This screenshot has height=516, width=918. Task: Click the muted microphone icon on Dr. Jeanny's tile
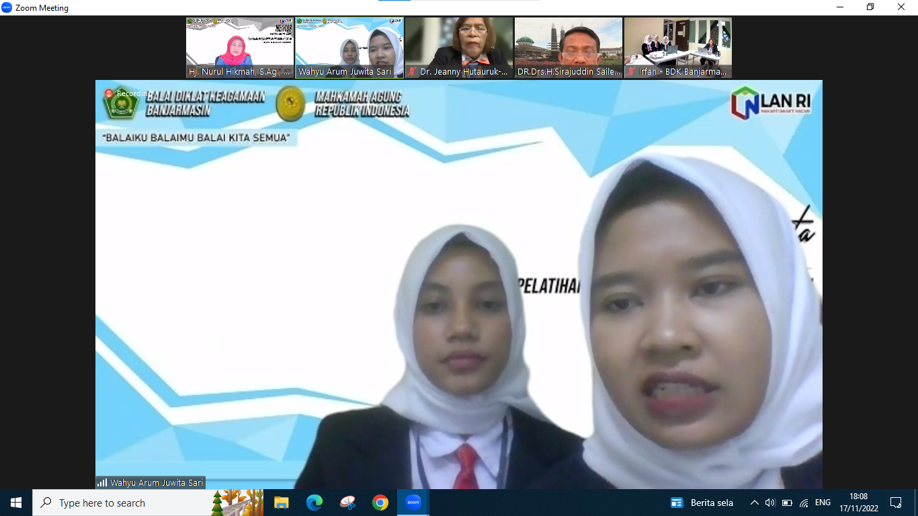(412, 71)
